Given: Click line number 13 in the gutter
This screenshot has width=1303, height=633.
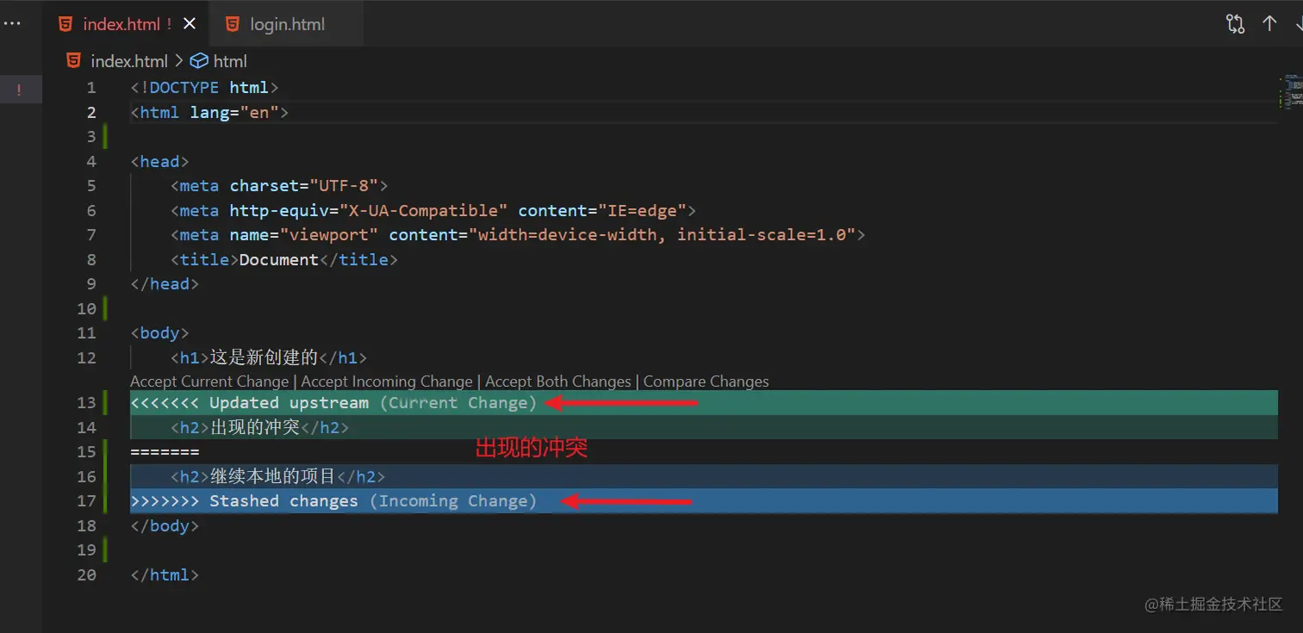Looking at the screenshot, I should pos(86,403).
